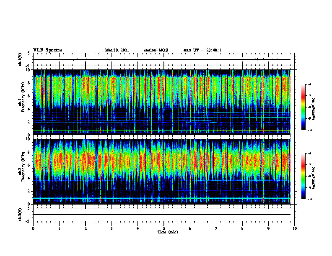Select the date text "Mar.30, 2021"
This screenshot has width=332, height=256.
click(117, 50)
